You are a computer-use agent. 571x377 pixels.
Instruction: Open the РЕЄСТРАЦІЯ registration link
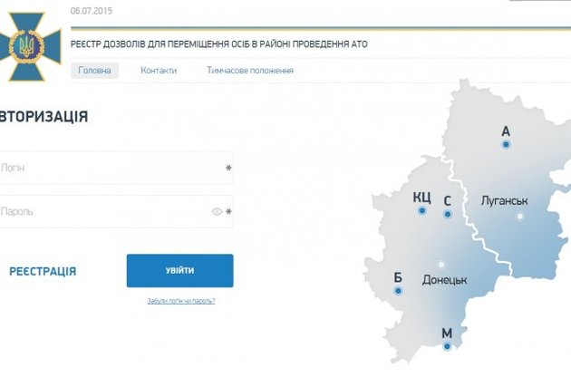pos(43,271)
